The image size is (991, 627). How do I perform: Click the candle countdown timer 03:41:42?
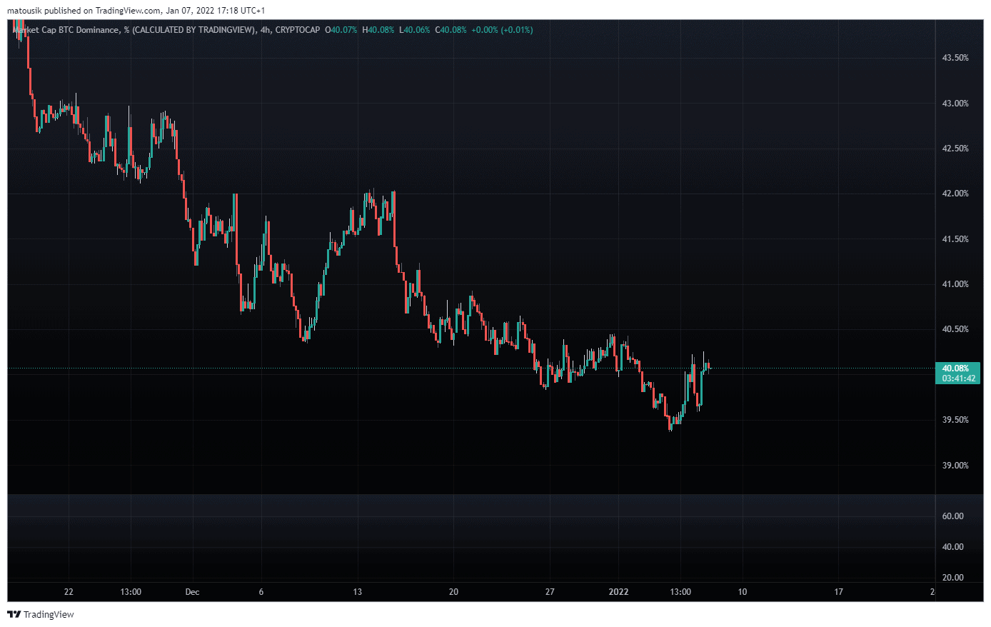958,378
